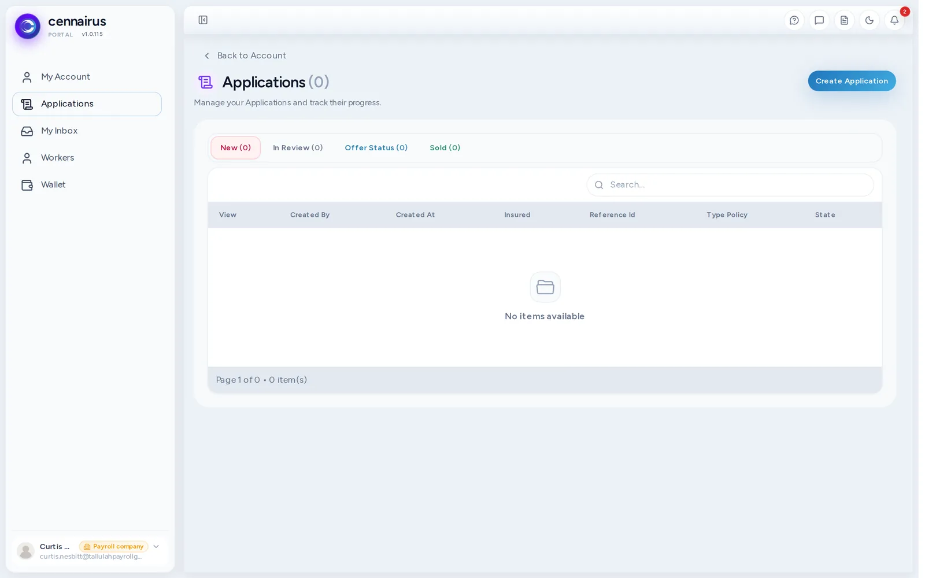Click the back chevron arrow

click(x=207, y=55)
